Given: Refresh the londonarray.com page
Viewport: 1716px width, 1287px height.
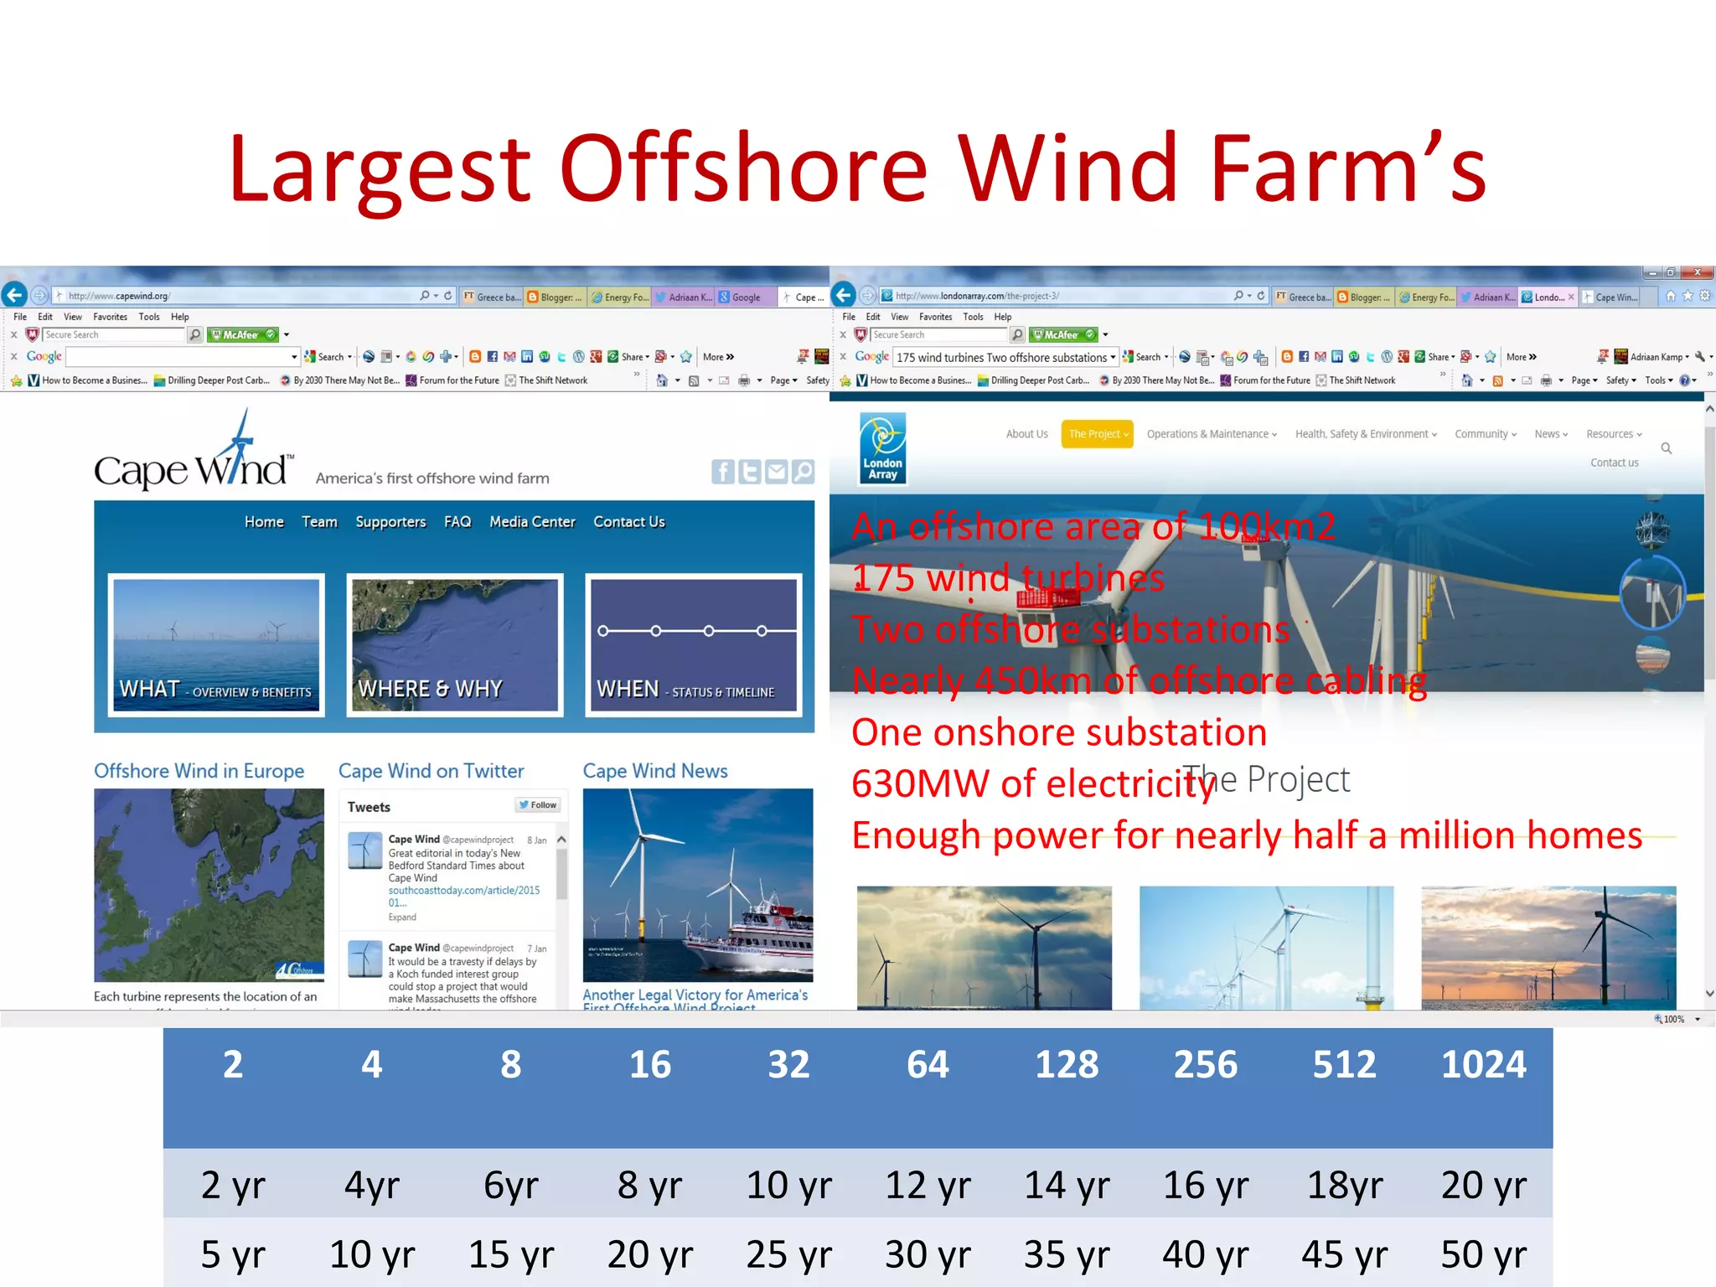Looking at the screenshot, I should point(1261,296).
